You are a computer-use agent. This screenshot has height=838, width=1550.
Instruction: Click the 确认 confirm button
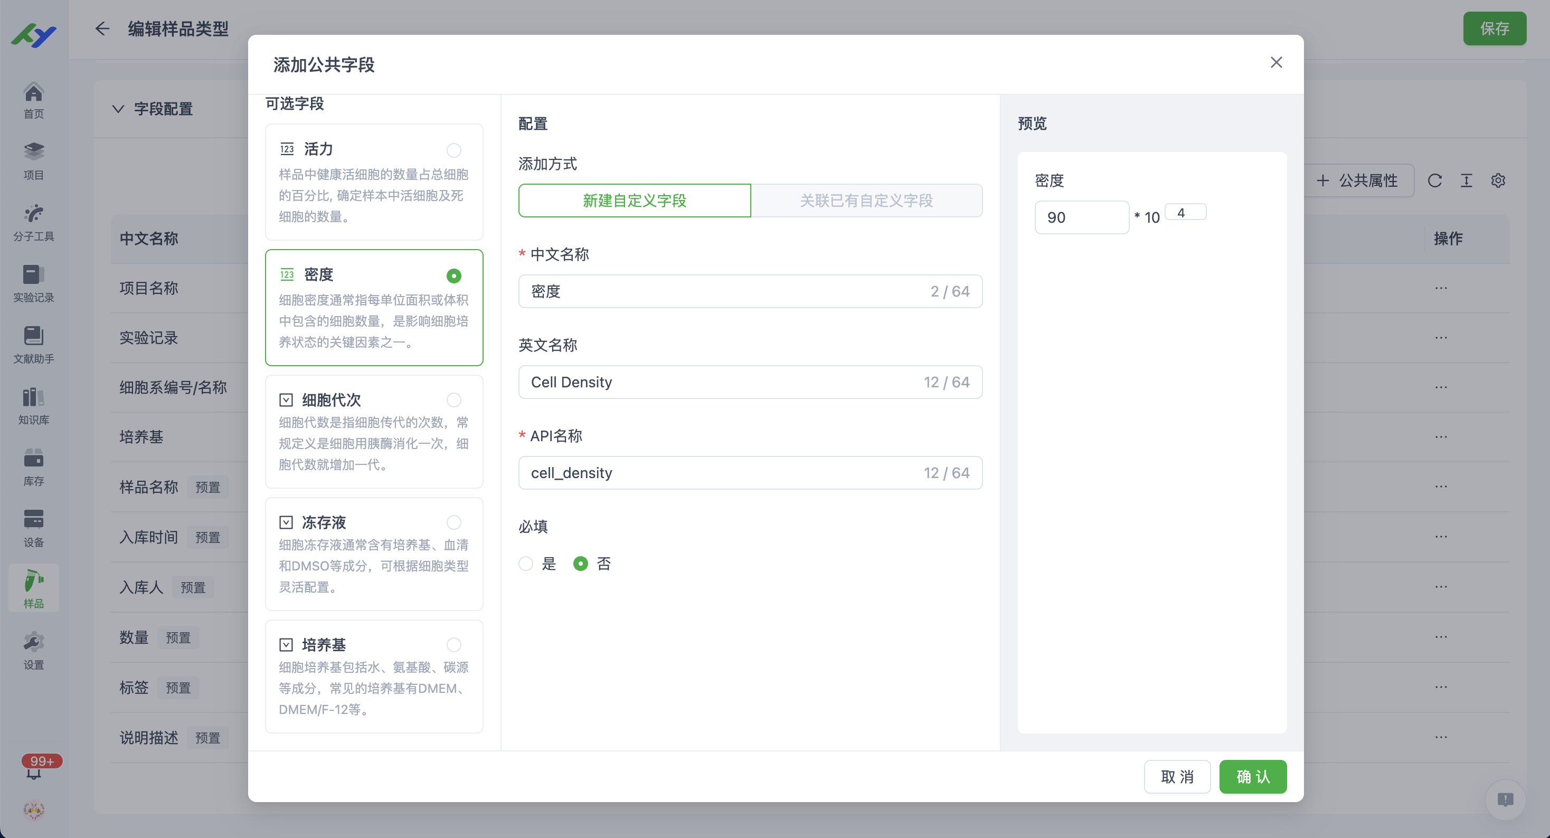(1252, 777)
